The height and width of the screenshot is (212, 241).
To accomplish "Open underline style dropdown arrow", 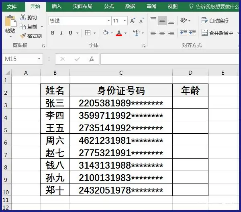I will point(77,33).
